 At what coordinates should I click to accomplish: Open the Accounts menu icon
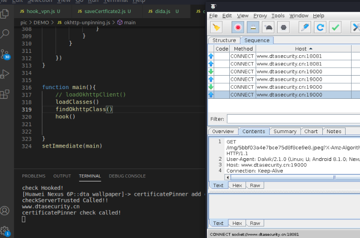click(x=5, y=211)
